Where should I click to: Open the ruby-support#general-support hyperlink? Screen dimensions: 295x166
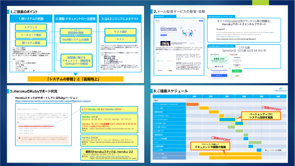tap(53, 101)
